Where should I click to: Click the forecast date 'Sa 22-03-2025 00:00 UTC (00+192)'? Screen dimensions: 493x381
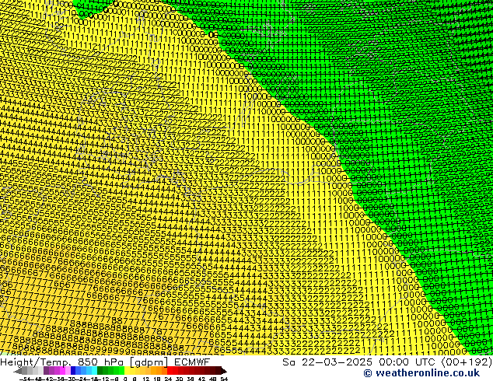click(387, 362)
